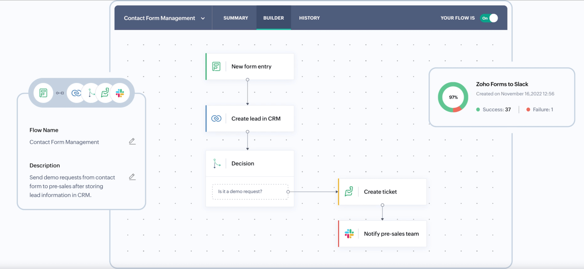Viewport: 584px width, 269px height.
Task: Click the output connector below Create ticket
Action: (x=383, y=205)
